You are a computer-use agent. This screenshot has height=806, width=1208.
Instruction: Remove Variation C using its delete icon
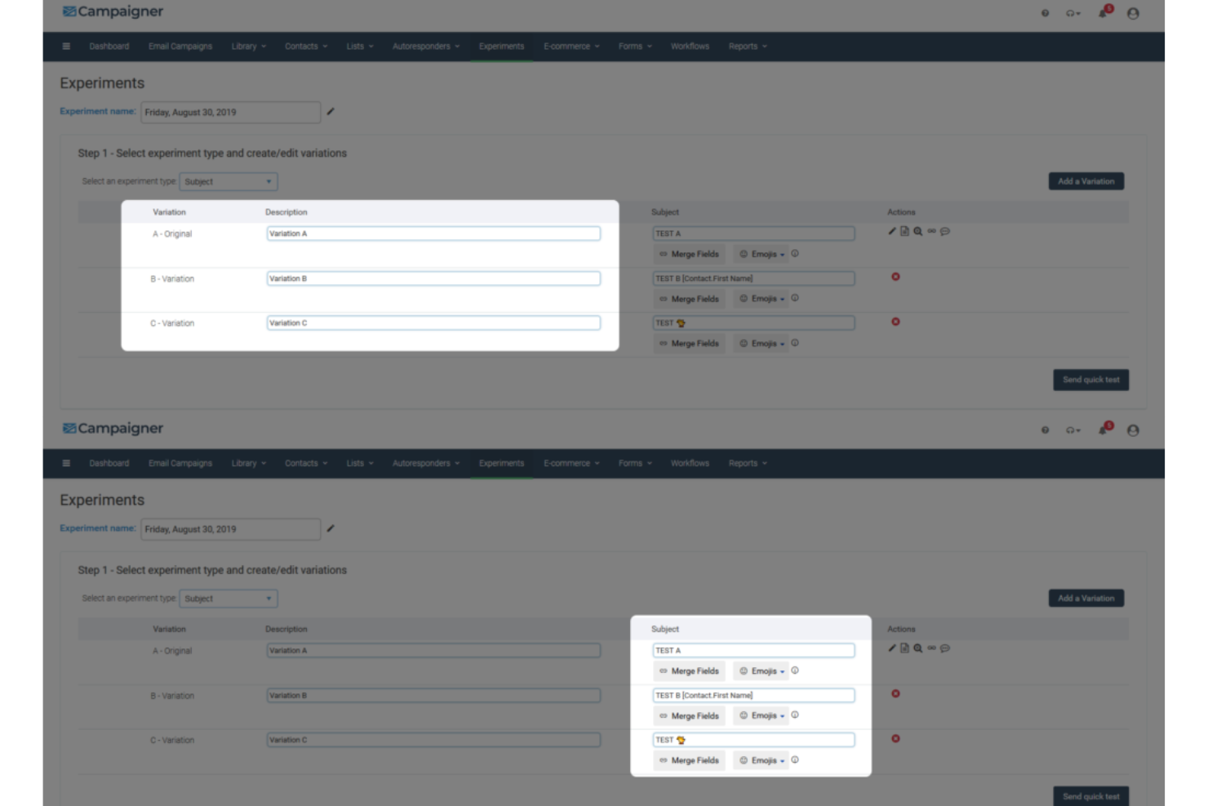[x=895, y=323]
